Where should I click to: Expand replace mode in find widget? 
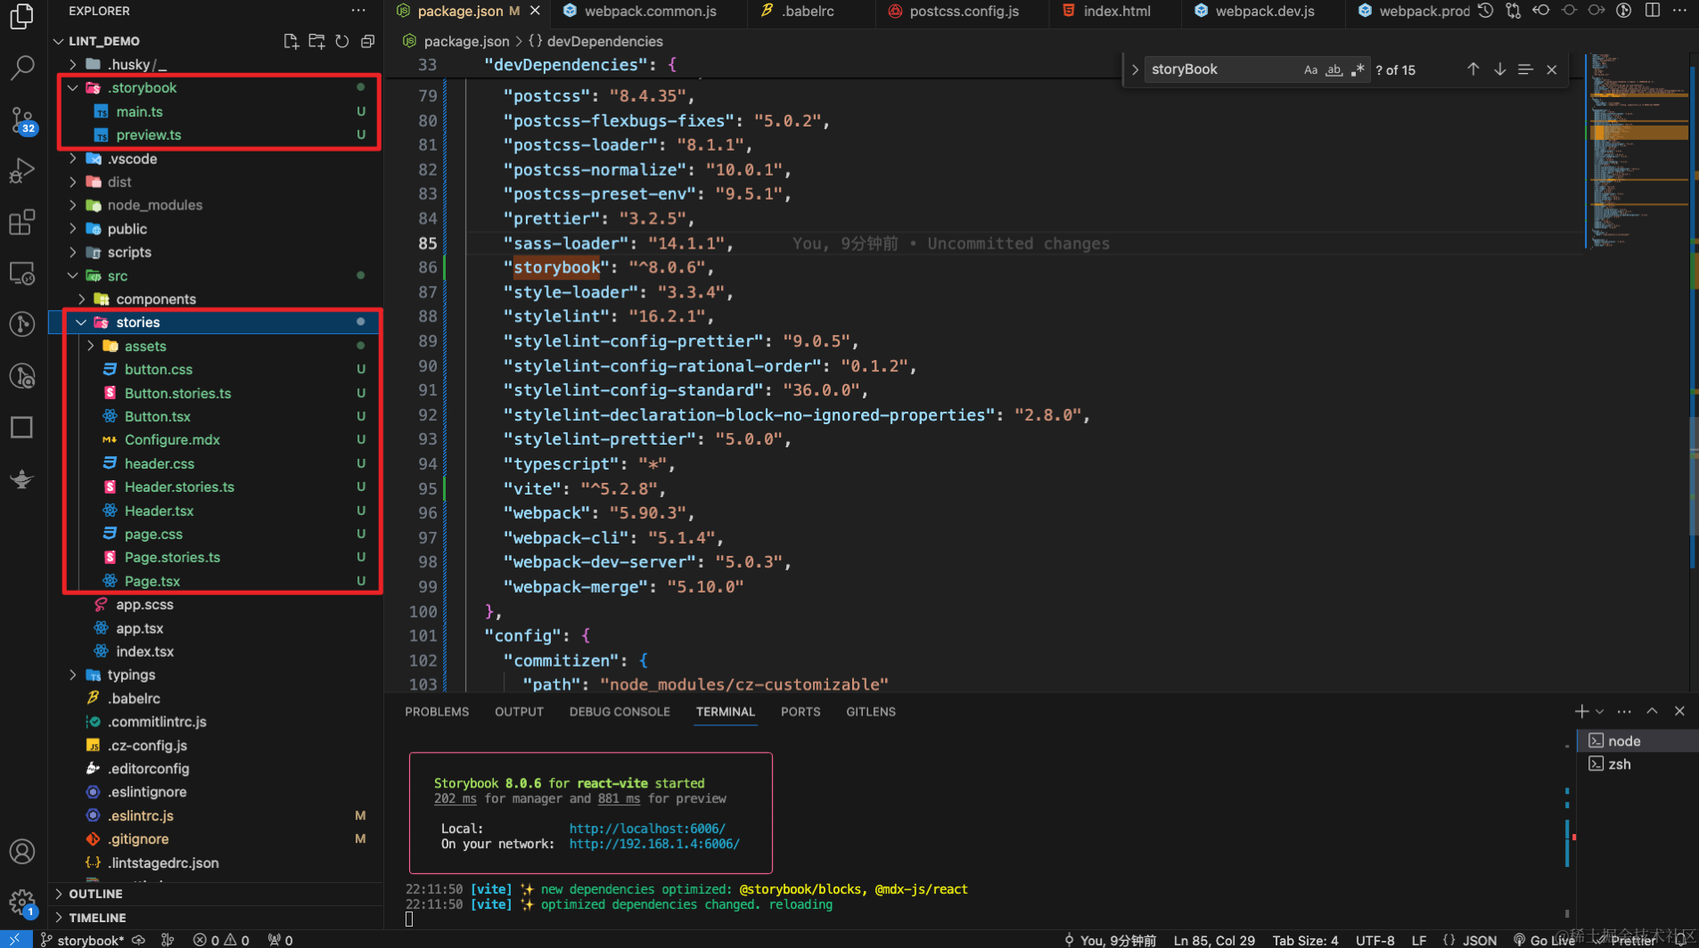pos(1135,69)
